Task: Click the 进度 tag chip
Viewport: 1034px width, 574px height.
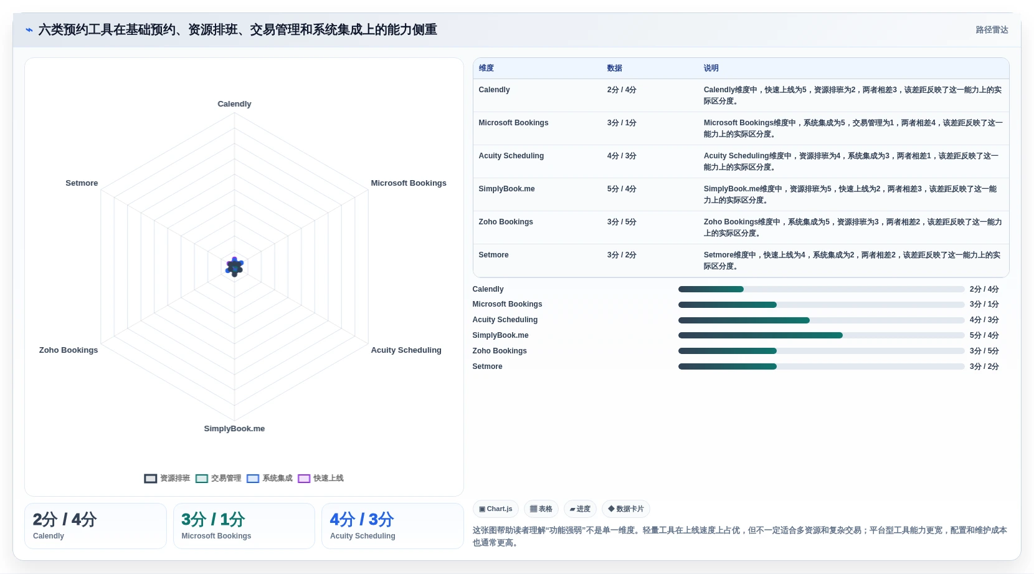Action: point(580,509)
